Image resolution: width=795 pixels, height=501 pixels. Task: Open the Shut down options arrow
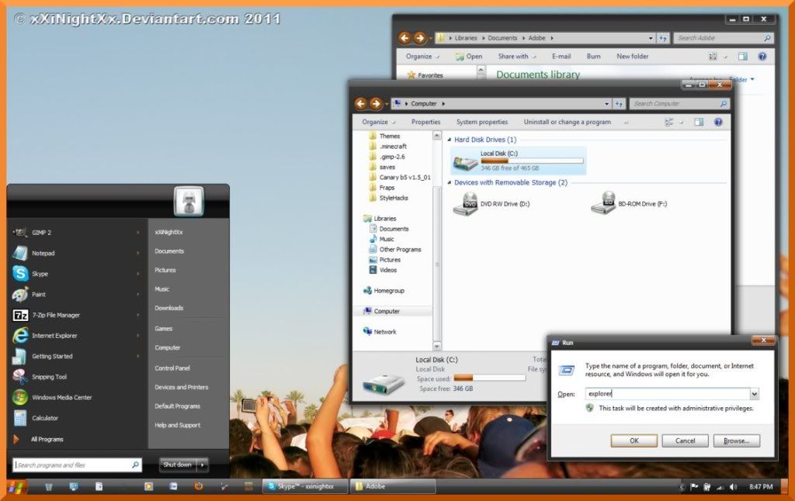click(x=203, y=465)
